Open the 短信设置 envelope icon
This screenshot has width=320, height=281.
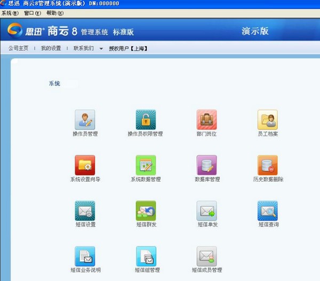coord(85,210)
